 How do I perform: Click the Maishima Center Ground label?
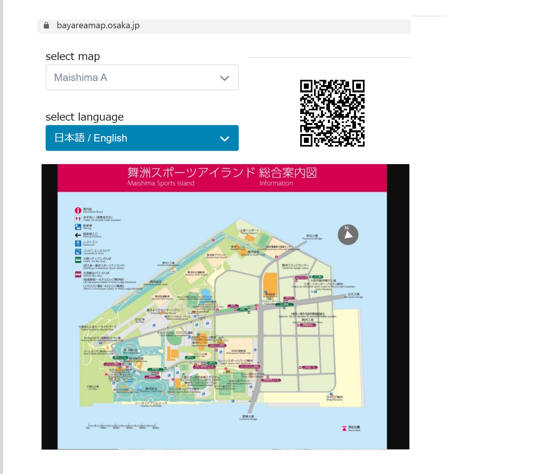(x=196, y=274)
